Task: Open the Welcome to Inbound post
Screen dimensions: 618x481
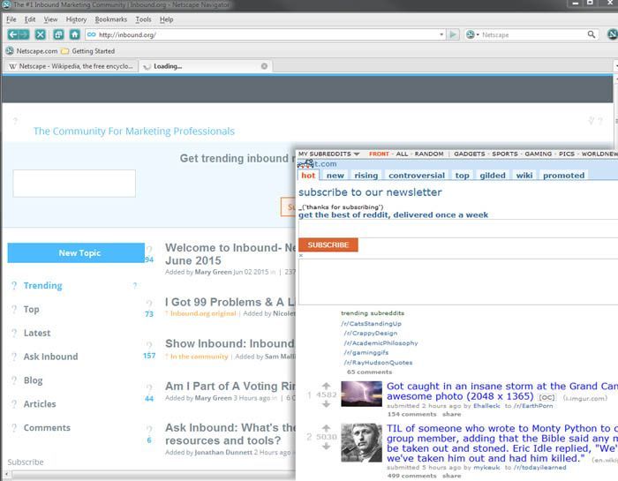Action: coord(230,254)
